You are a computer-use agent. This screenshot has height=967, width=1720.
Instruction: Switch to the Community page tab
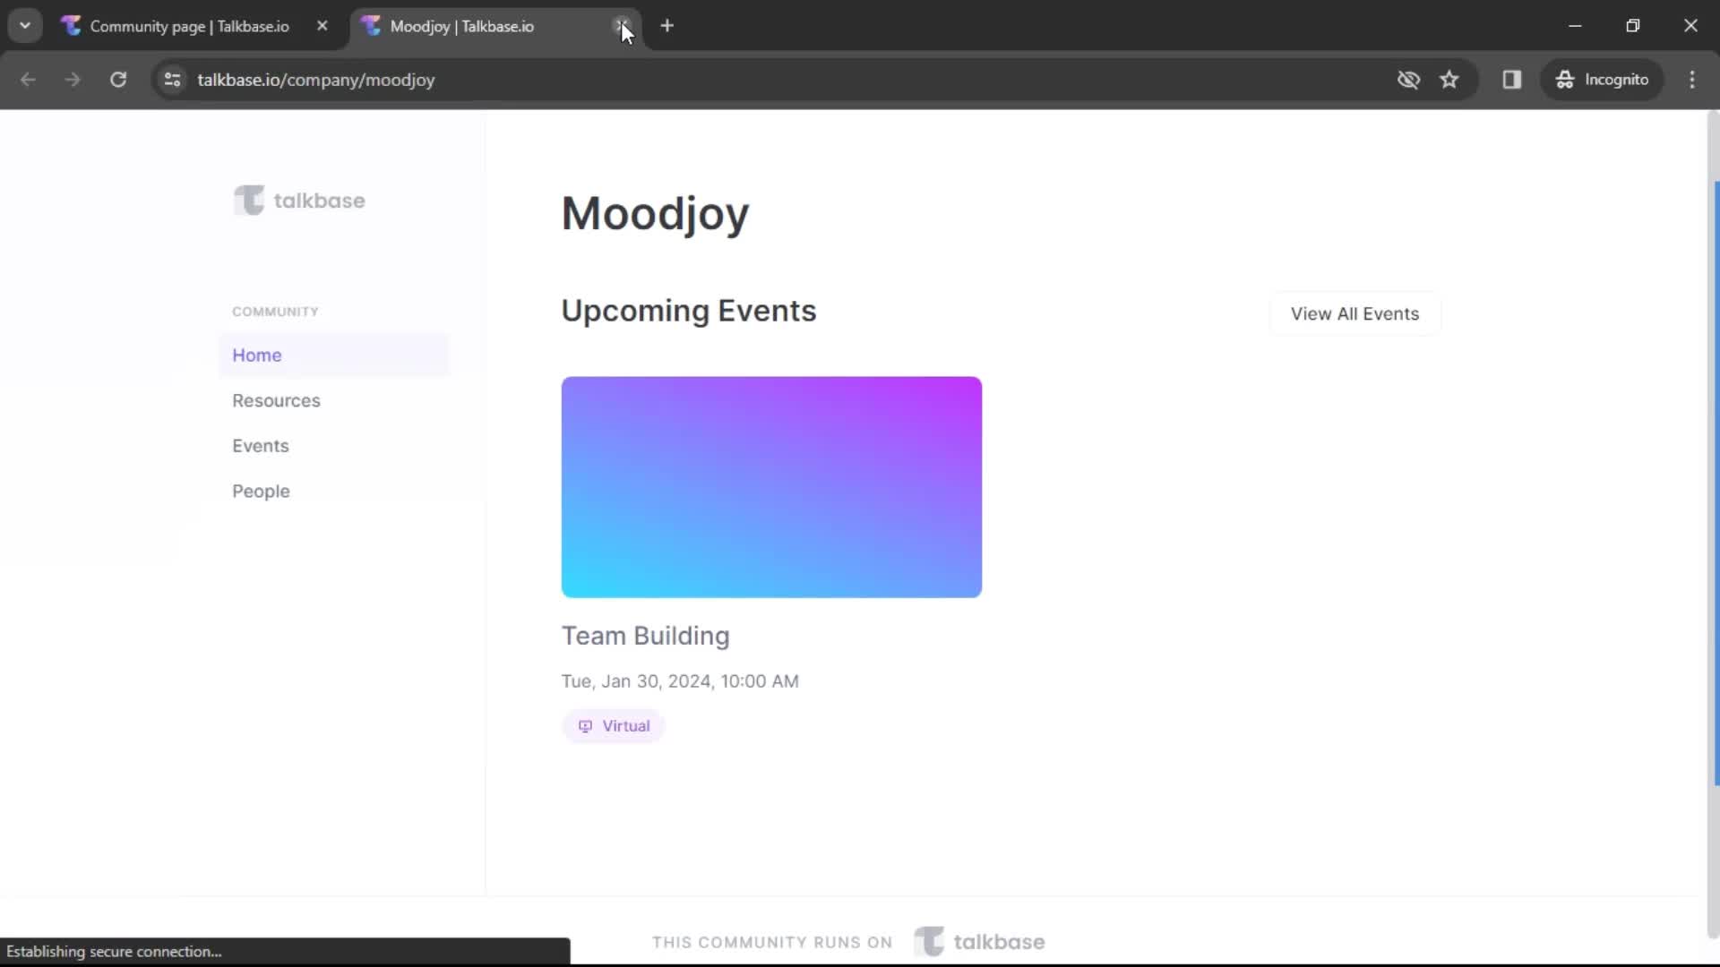(179, 26)
